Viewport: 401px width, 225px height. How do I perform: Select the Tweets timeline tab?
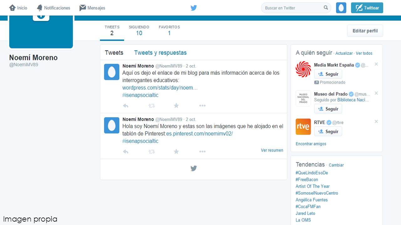pos(114,52)
